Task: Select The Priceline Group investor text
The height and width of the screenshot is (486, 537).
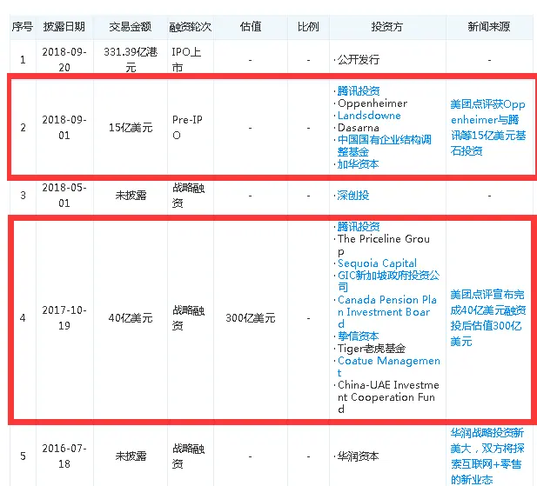Action: coord(384,245)
